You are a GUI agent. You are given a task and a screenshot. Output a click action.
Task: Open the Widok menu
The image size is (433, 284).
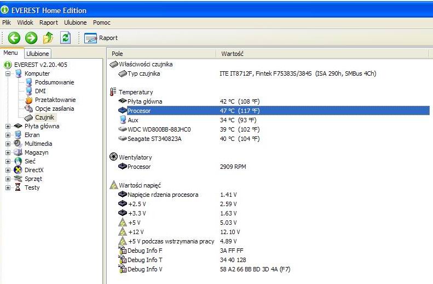25,22
